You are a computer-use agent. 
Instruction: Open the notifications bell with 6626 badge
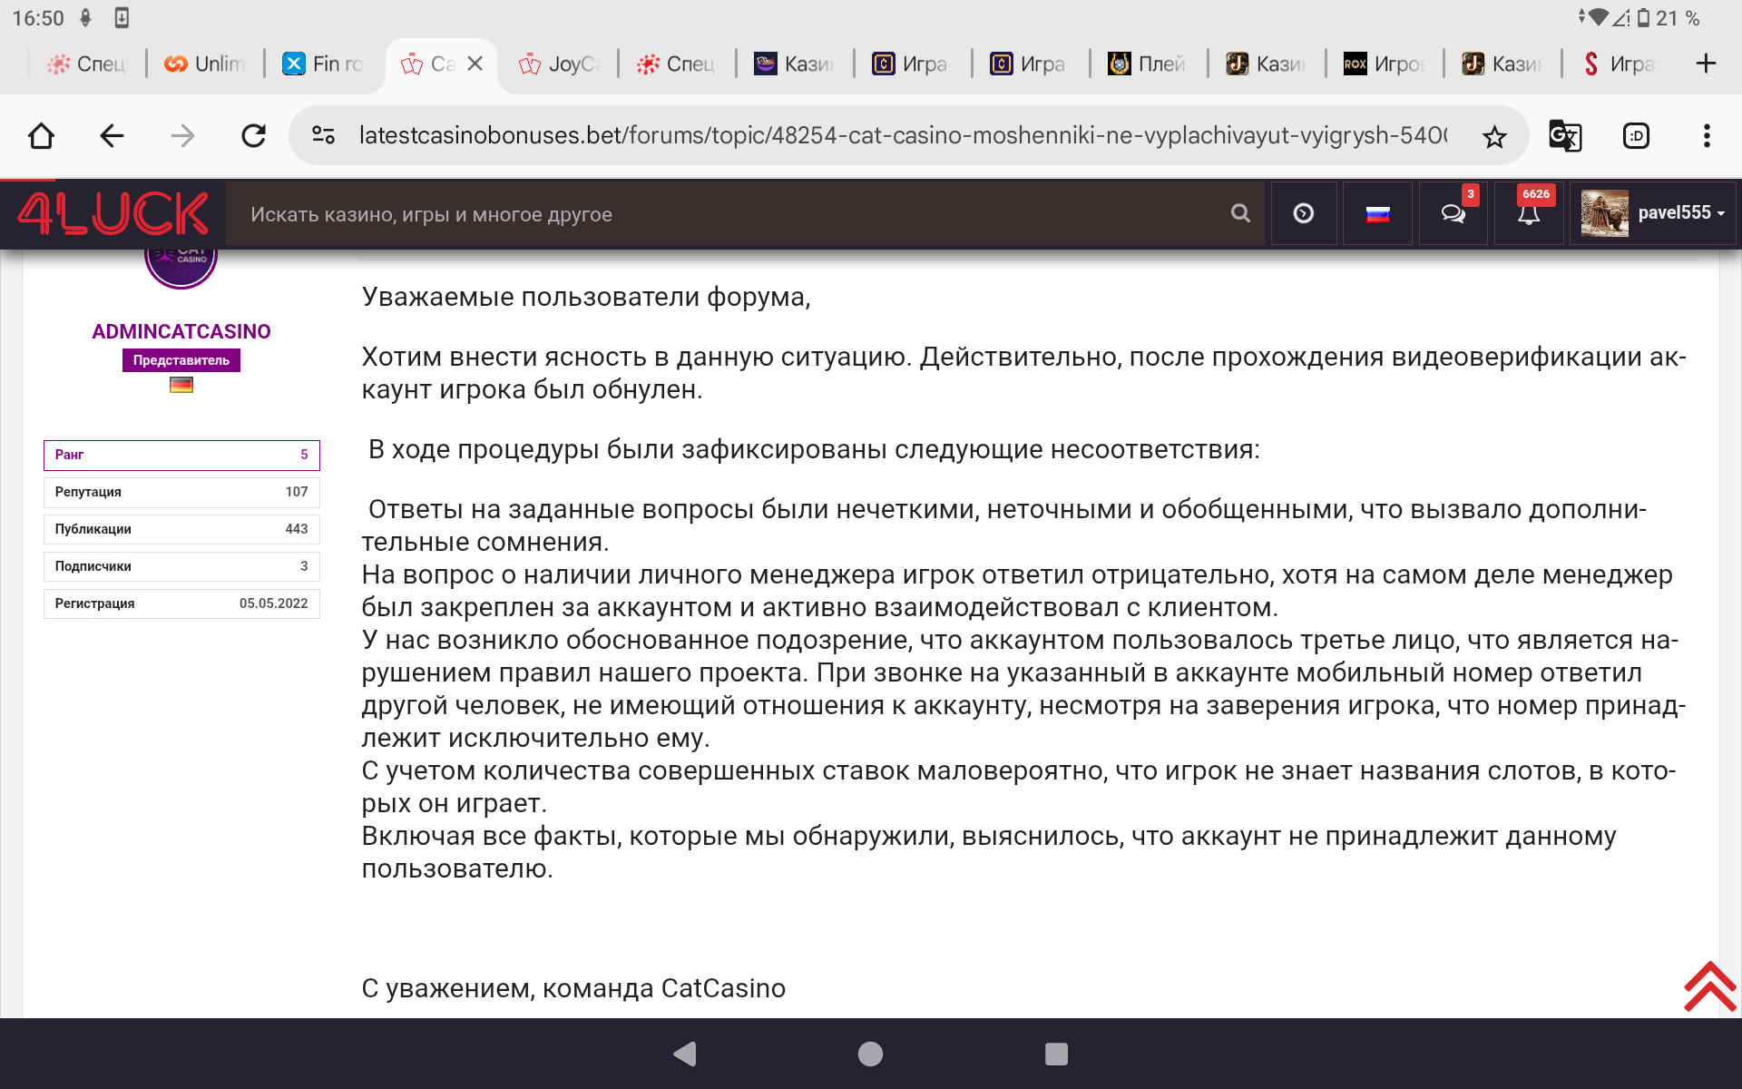[x=1529, y=214]
